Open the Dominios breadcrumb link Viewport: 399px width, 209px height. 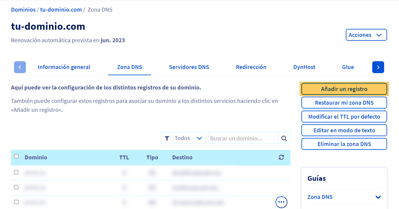click(x=23, y=10)
